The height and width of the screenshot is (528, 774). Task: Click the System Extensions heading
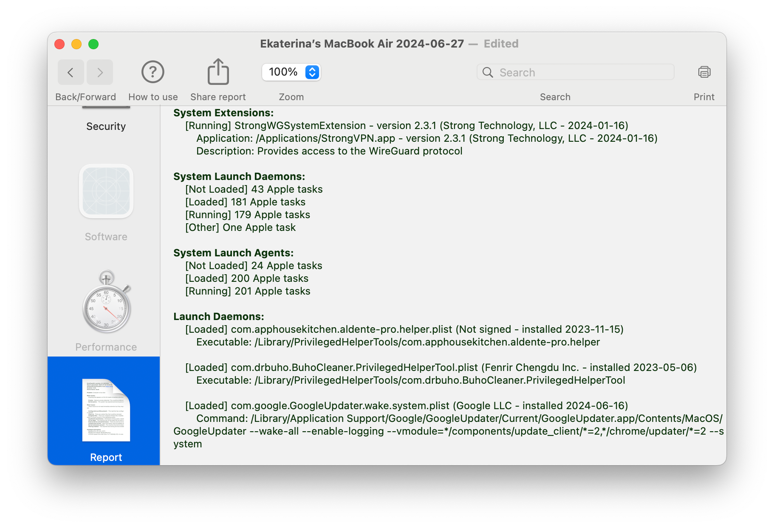(223, 113)
